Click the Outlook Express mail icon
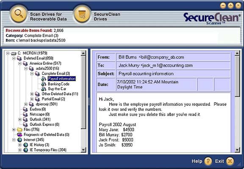244x169 pixels. tap(25, 124)
